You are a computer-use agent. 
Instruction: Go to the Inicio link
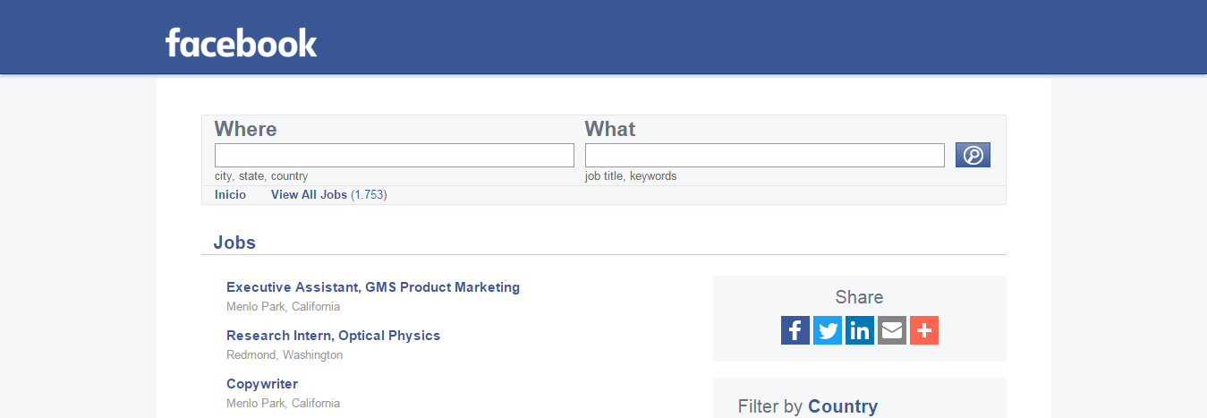(x=230, y=194)
